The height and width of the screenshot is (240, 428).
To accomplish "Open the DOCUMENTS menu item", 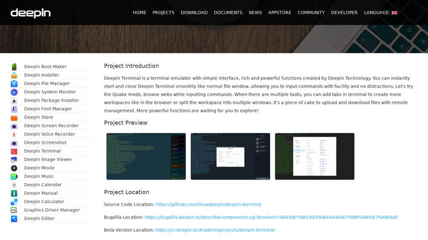I will point(228,13).
